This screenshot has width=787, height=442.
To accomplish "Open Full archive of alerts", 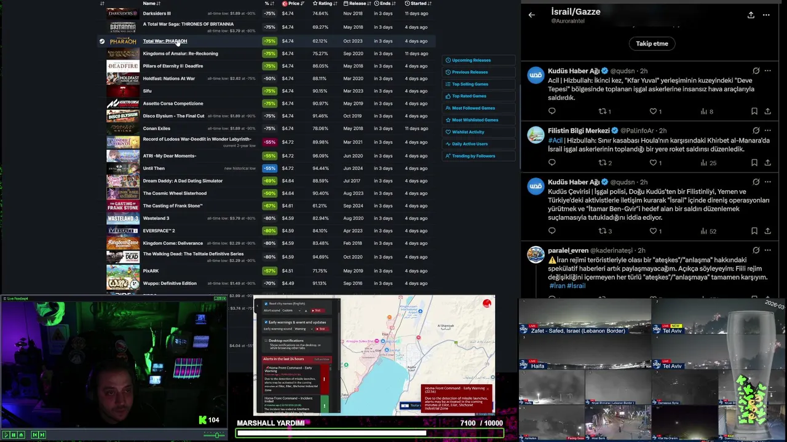I will click(322, 359).
